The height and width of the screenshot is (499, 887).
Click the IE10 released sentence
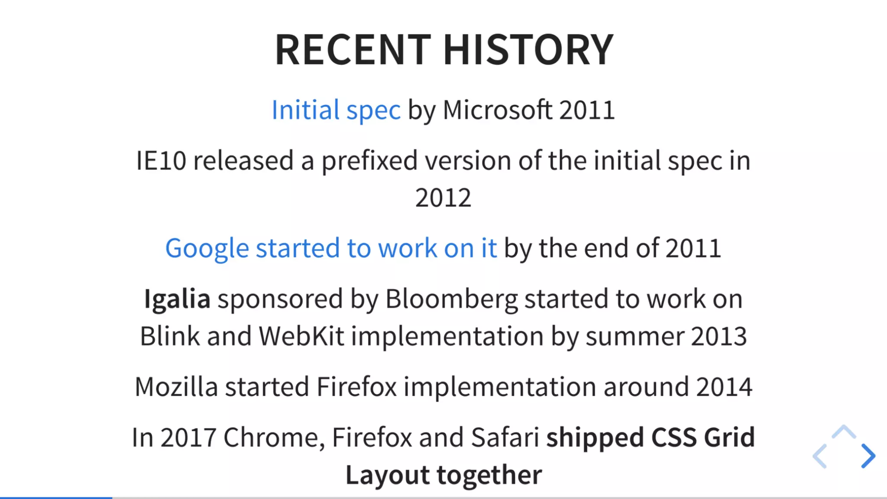click(443, 179)
